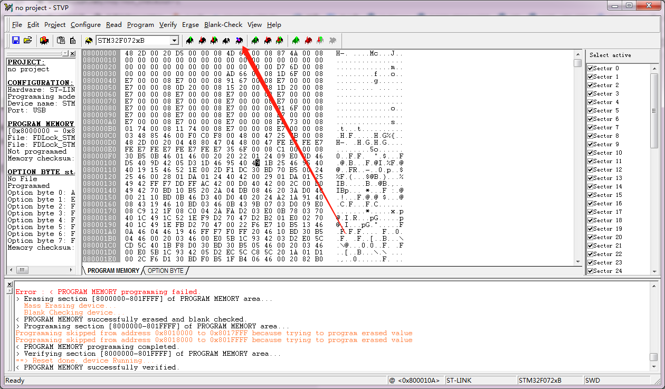Read all tabs with green chip in middle group

click(255, 40)
